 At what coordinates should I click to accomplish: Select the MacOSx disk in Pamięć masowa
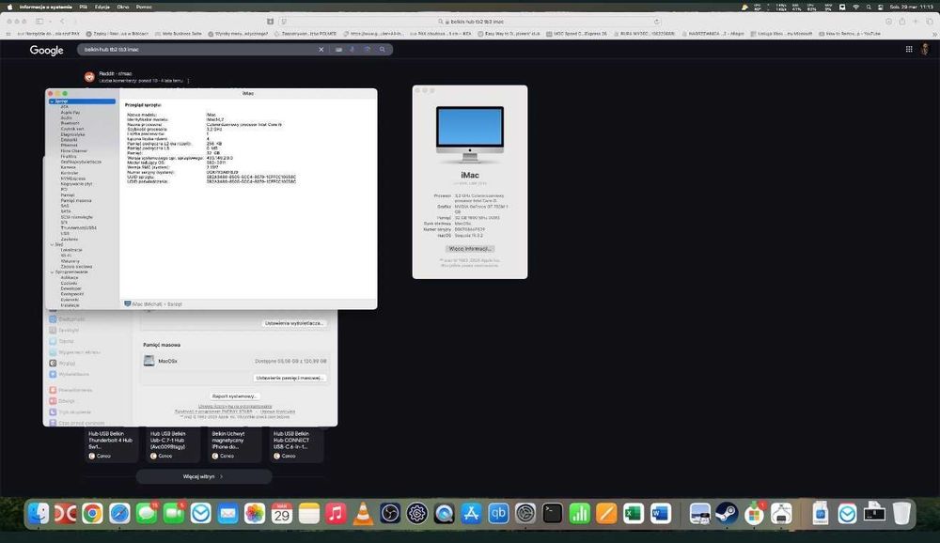click(235, 362)
